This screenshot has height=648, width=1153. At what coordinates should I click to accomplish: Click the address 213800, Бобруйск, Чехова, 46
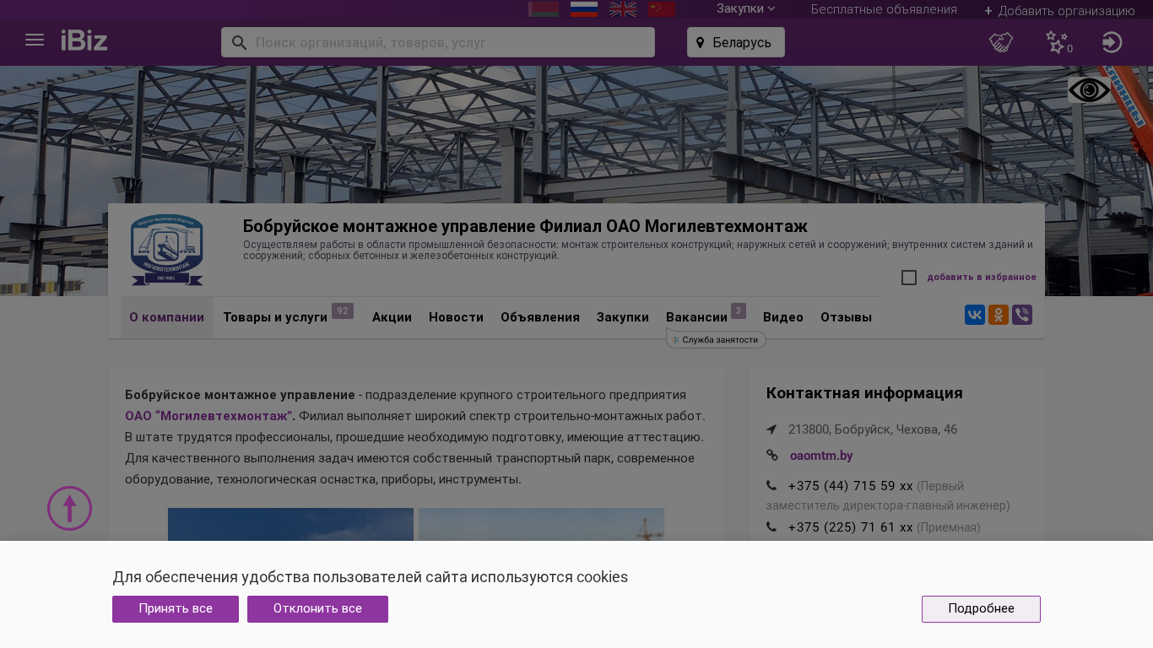click(873, 429)
